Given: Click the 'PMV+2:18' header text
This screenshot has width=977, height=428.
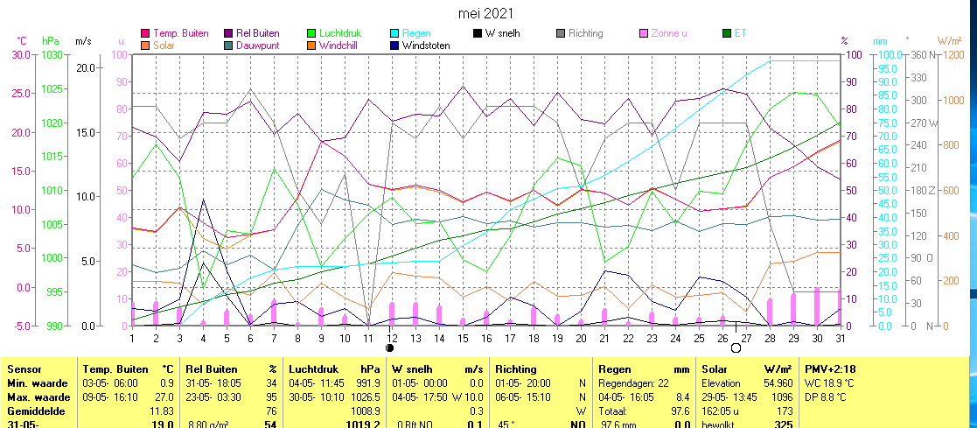Looking at the screenshot, I should tap(830, 369).
